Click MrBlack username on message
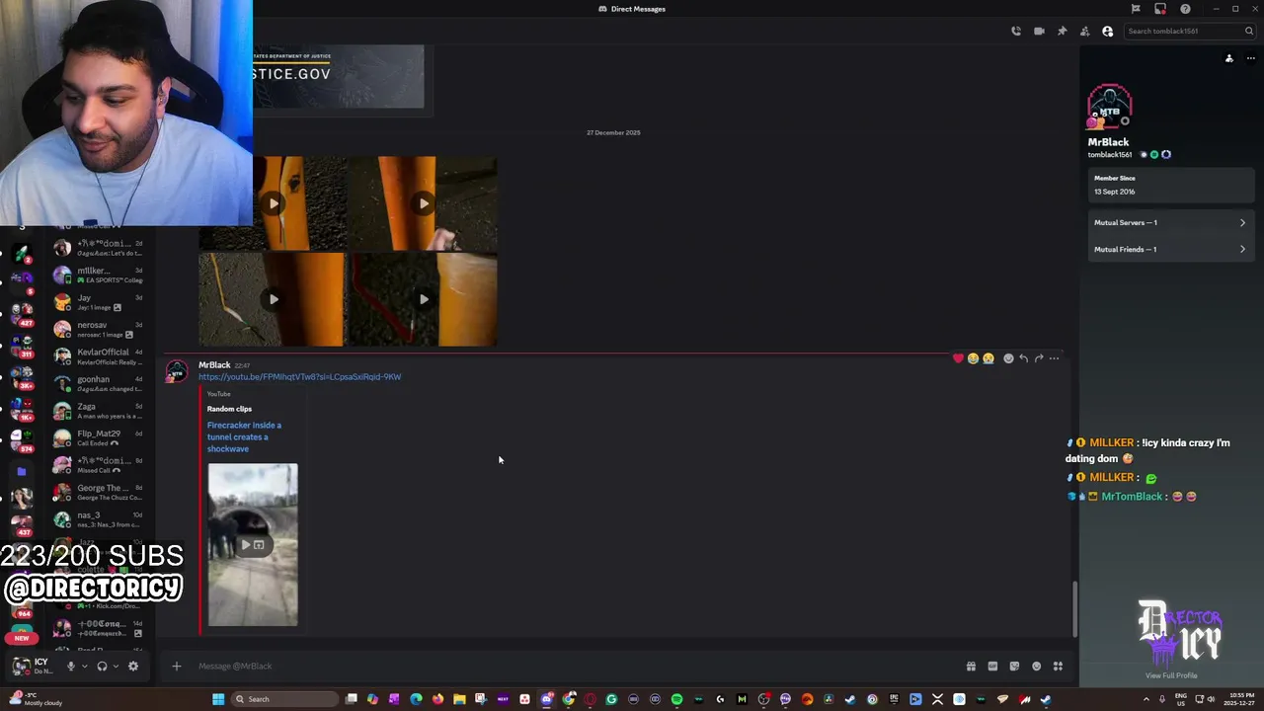 point(214,365)
